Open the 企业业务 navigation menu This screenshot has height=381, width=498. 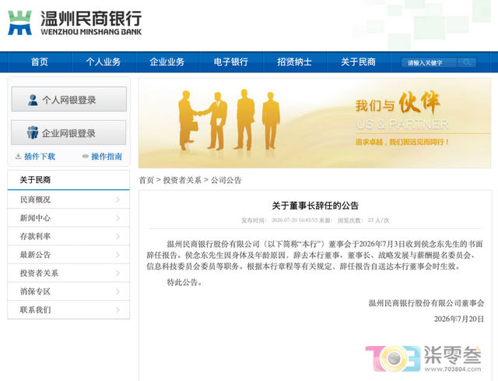pos(167,62)
